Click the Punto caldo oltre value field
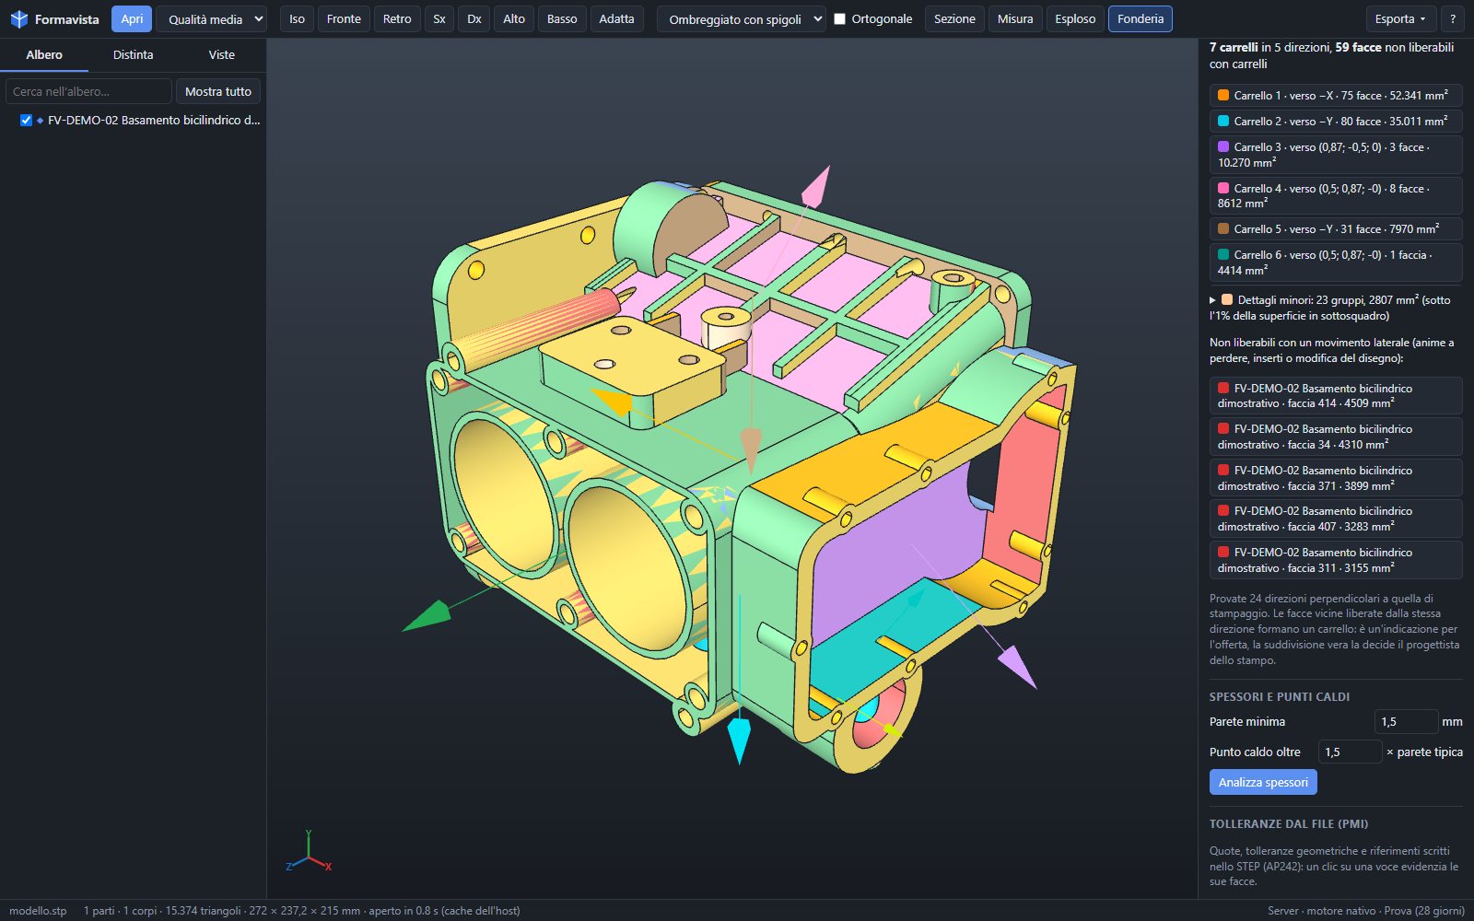Image resolution: width=1474 pixels, height=921 pixels. pyautogui.click(x=1350, y=752)
